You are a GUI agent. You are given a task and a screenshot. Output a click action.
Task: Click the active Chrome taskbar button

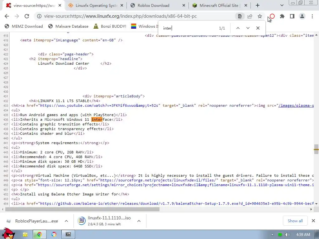pos(40,235)
